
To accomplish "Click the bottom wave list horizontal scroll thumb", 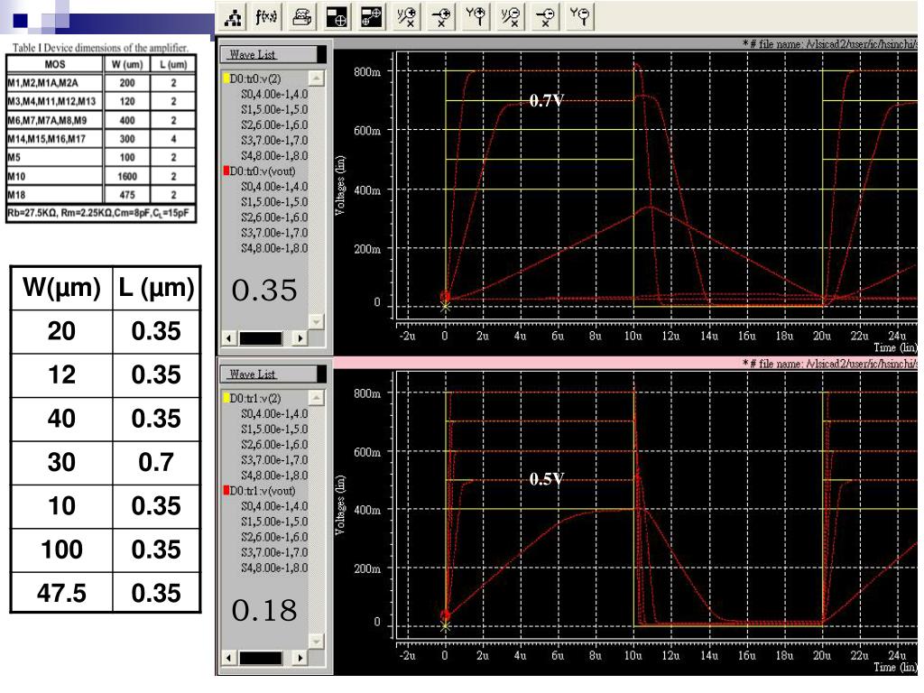I will (x=261, y=658).
